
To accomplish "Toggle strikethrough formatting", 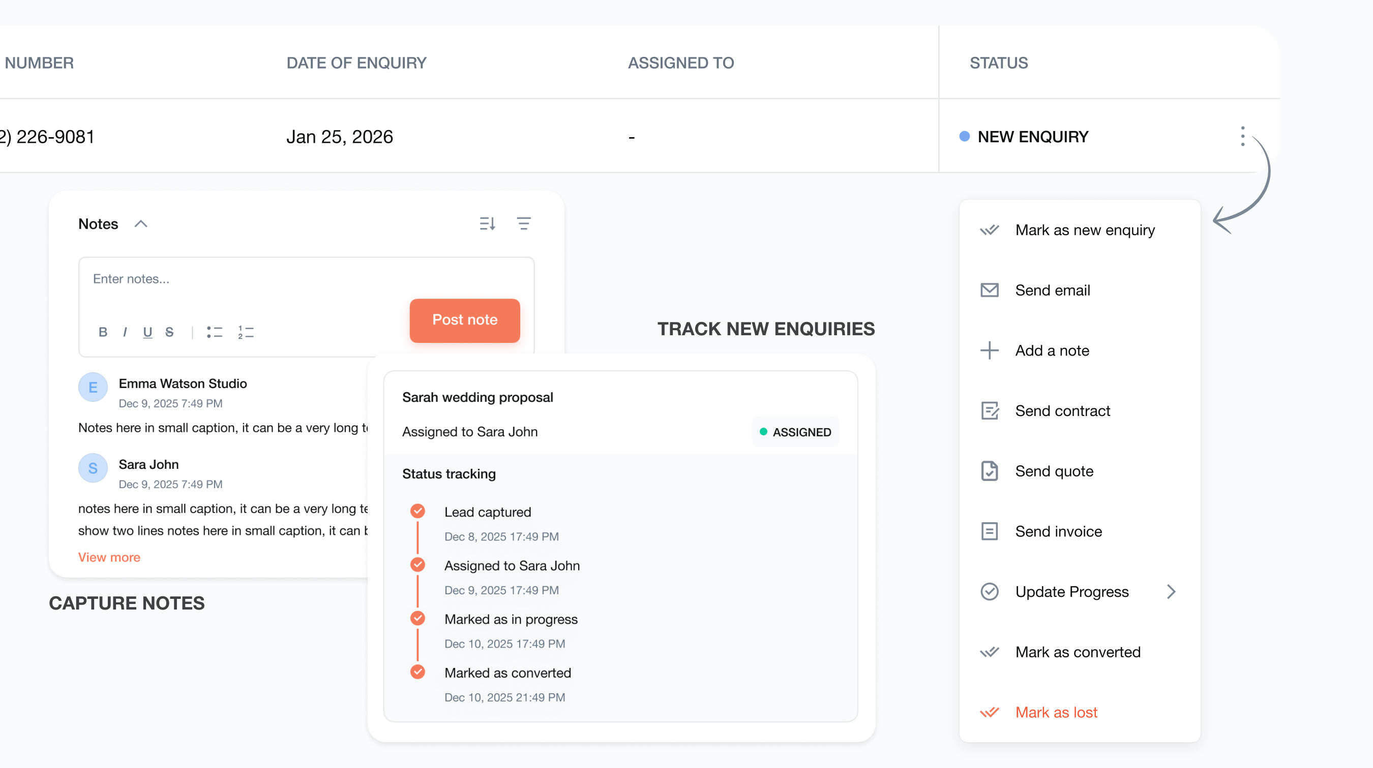I will coord(169,332).
